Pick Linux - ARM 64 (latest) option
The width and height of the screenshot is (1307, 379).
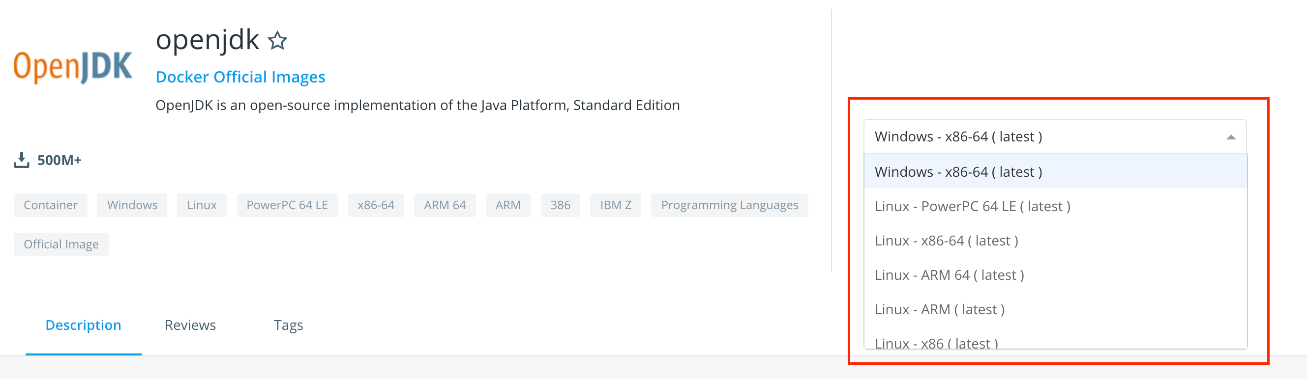pyautogui.click(x=950, y=275)
